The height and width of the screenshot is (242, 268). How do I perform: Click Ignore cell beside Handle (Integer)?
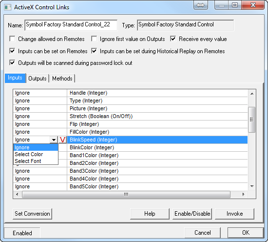(x=40, y=93)
